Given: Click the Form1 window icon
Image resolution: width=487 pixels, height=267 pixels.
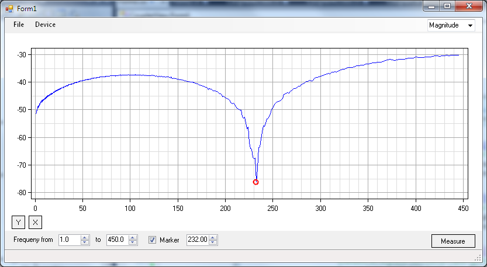Looking at the screenshot, I should (9, 9).
